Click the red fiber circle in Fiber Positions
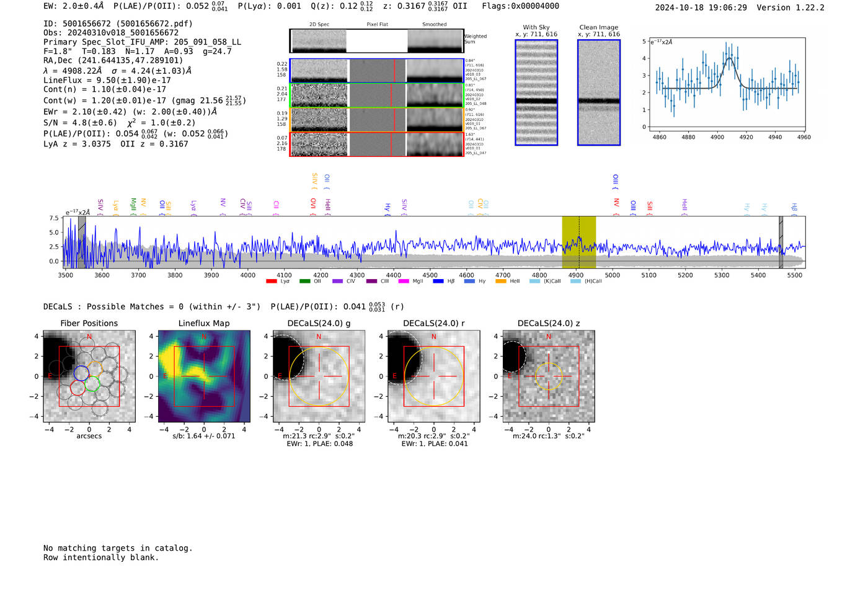868x591 pixels. (x=77, y=388)
